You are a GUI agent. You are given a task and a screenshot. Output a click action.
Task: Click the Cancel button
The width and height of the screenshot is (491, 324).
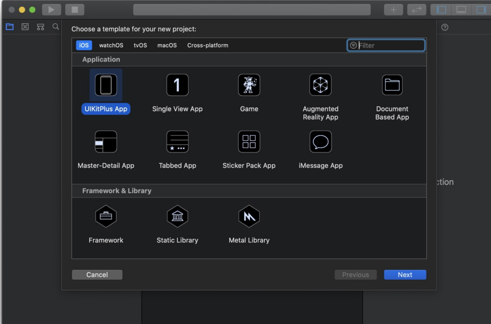click(97, 275)
